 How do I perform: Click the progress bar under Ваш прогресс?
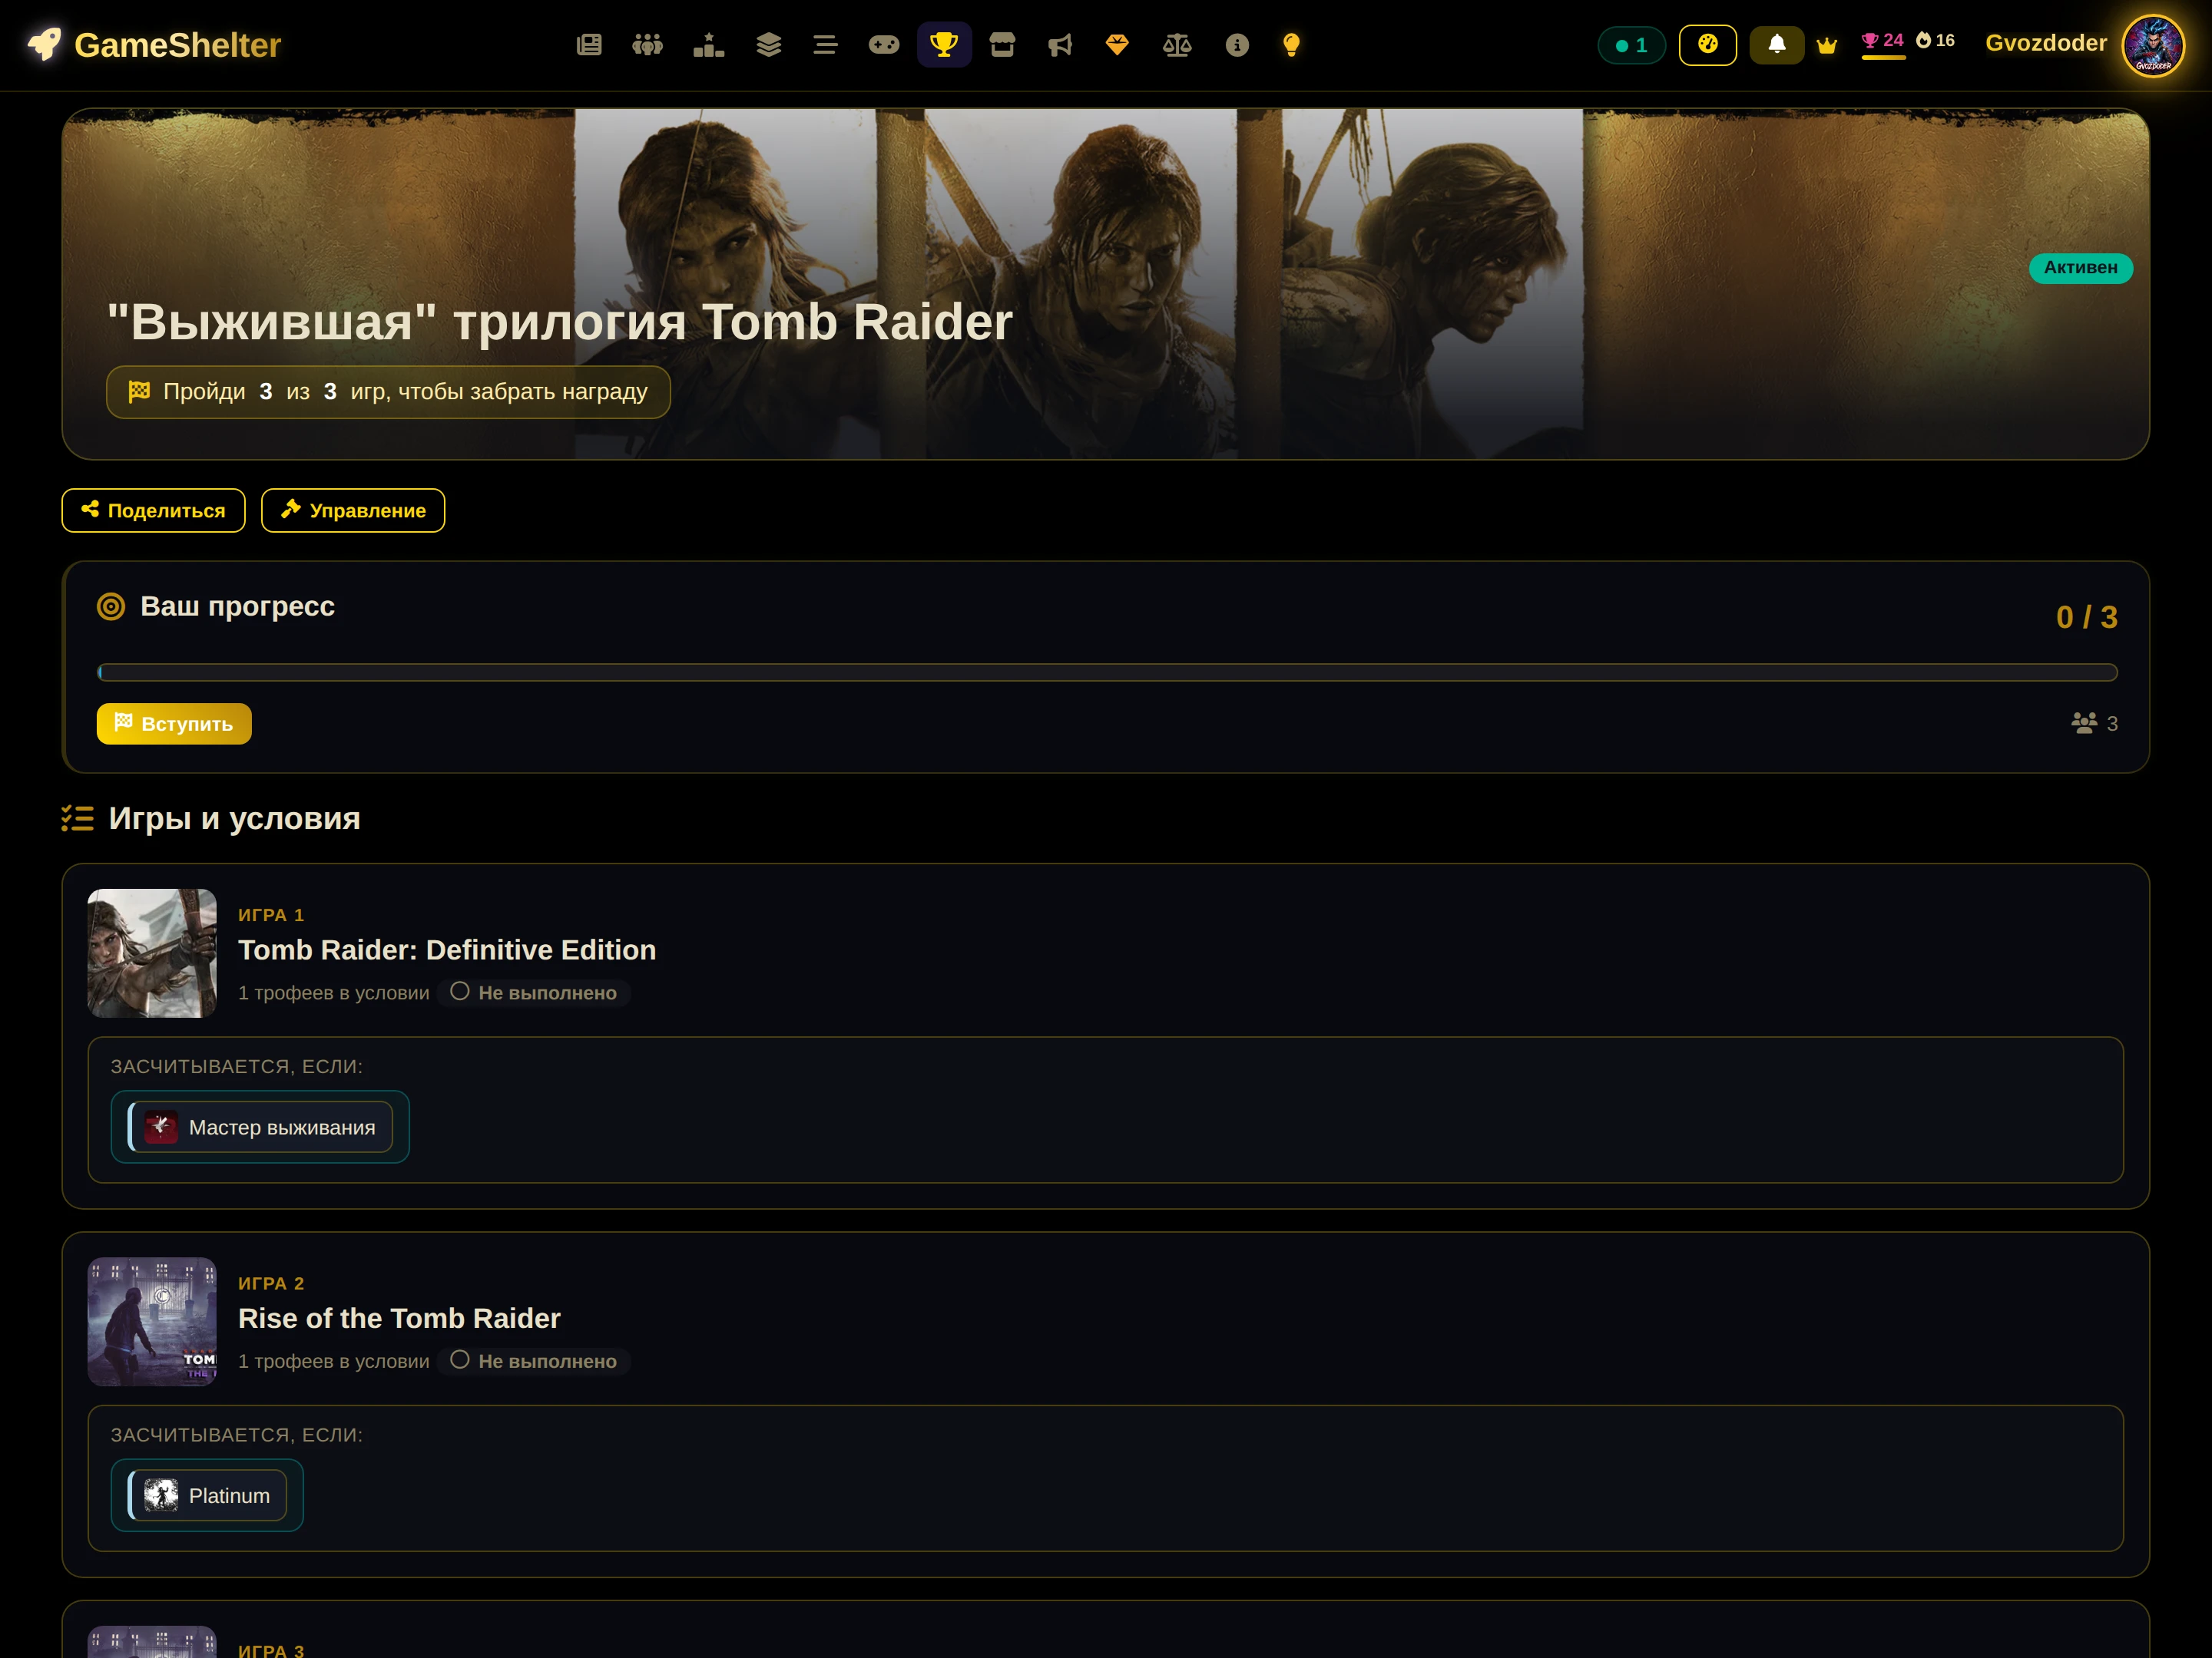[1107, 672]
